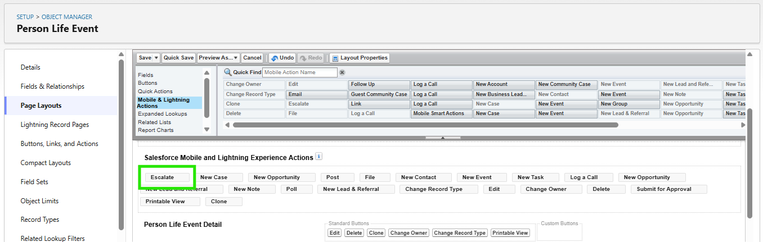
Task: Select Quick Actions palette category
Action: tap(155, 91)
